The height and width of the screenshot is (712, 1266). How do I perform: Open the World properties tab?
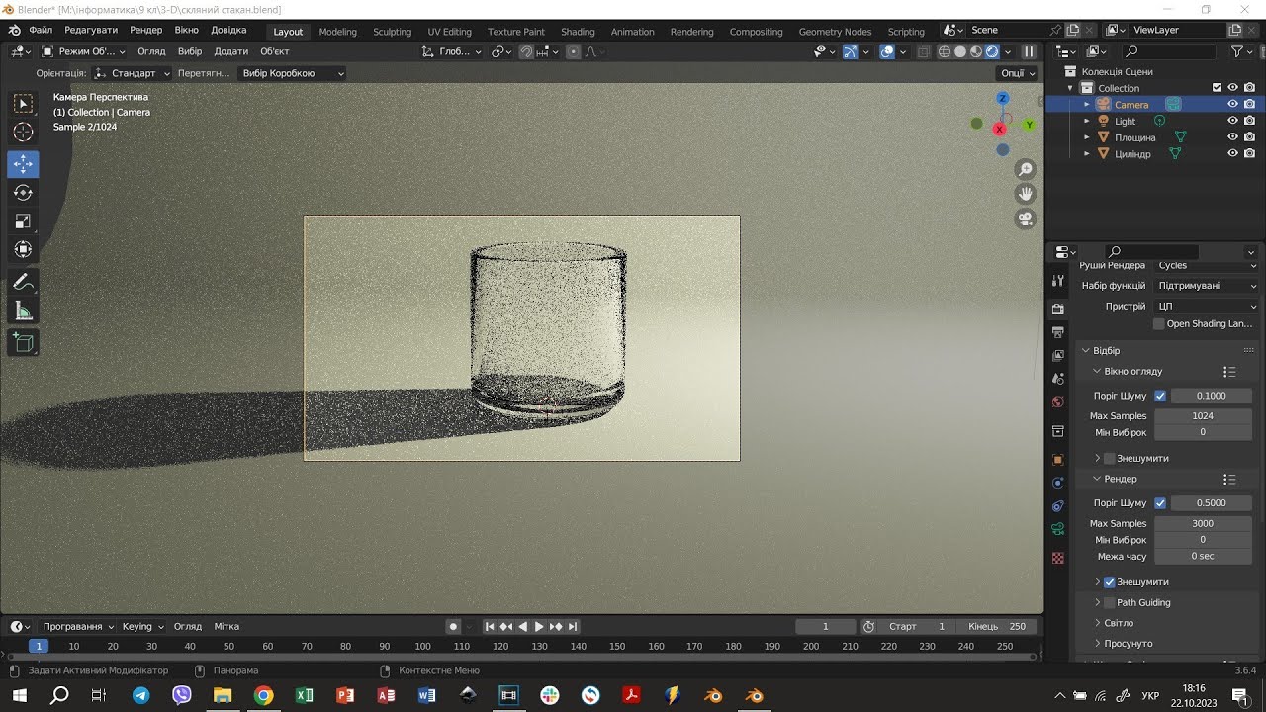1058,401
